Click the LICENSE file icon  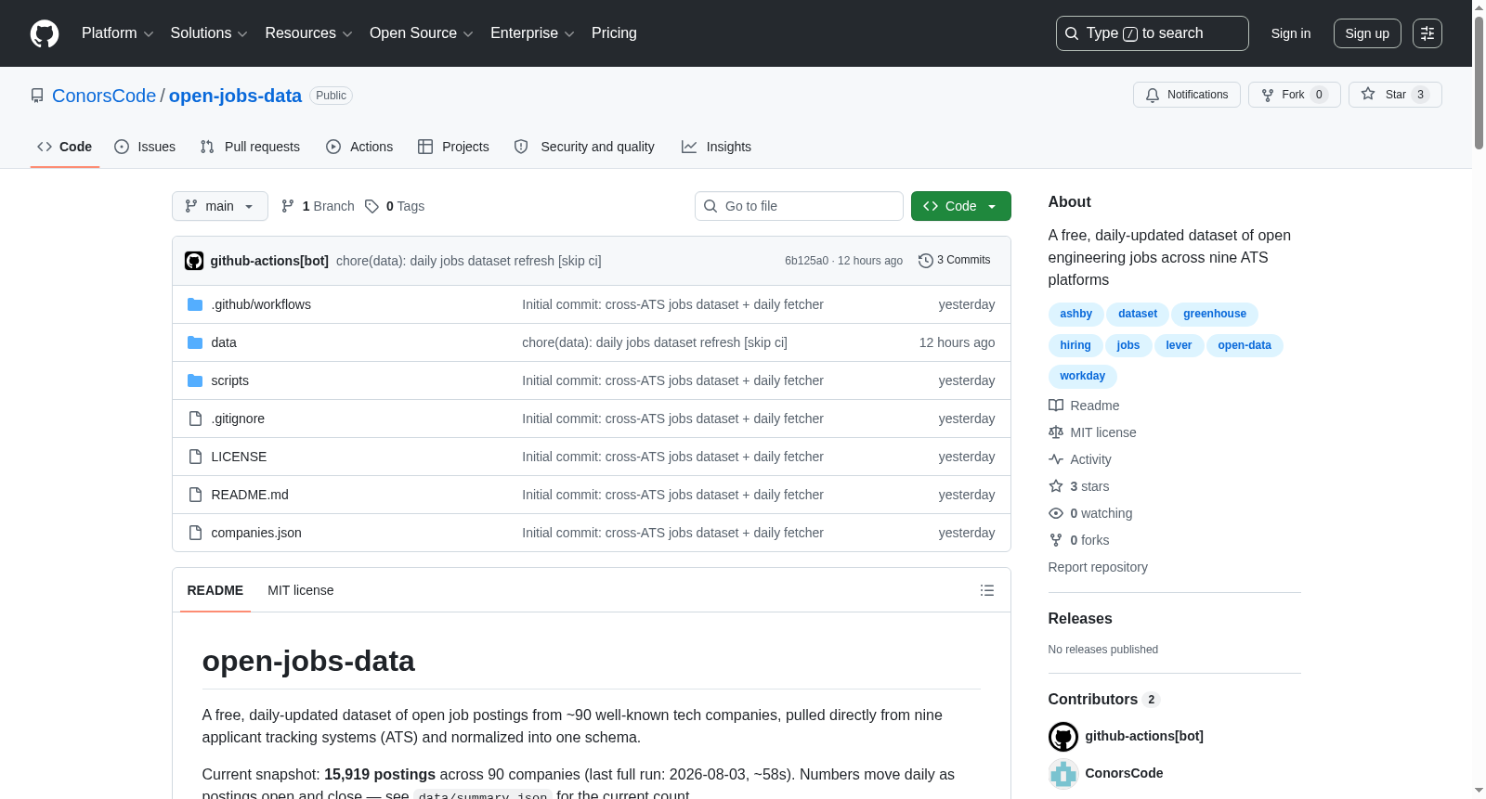pos(195,457)
